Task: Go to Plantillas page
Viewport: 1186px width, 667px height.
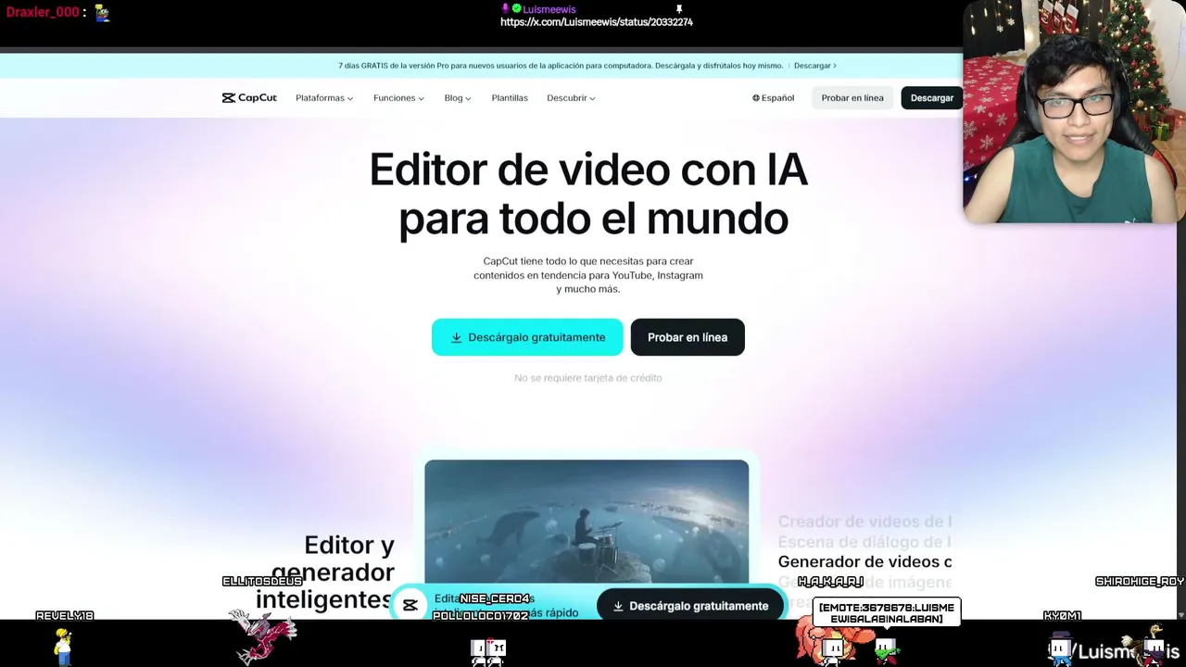Action: pyautogui.click(x=510, y=98)
